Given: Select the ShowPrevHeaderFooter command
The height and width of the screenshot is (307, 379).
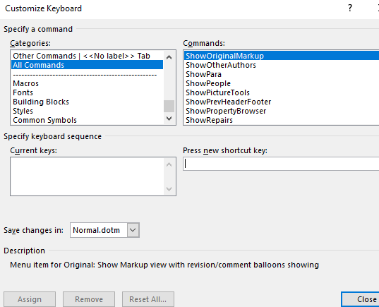Looking at the screenshot, I should pos(282,102).
